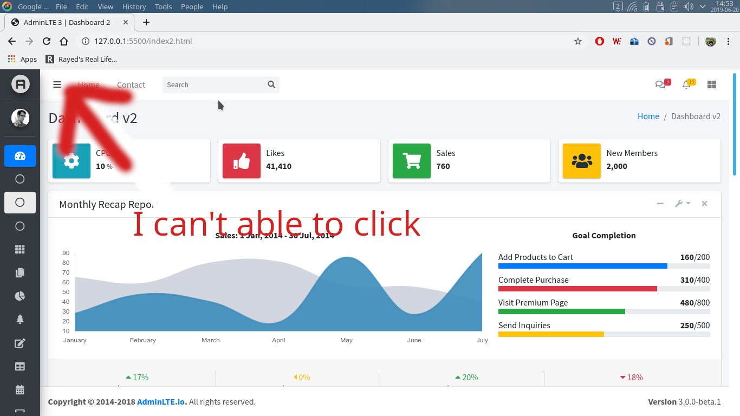Open the notifications bell icon

(686, 85)
